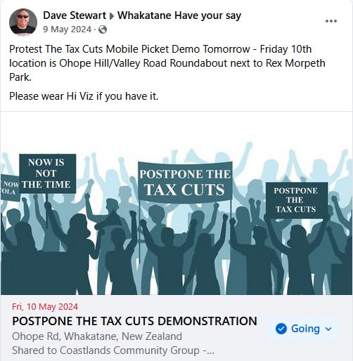
Task: Click the Fri, 10 May 2024 event date
Action: [x=45, y=307]
